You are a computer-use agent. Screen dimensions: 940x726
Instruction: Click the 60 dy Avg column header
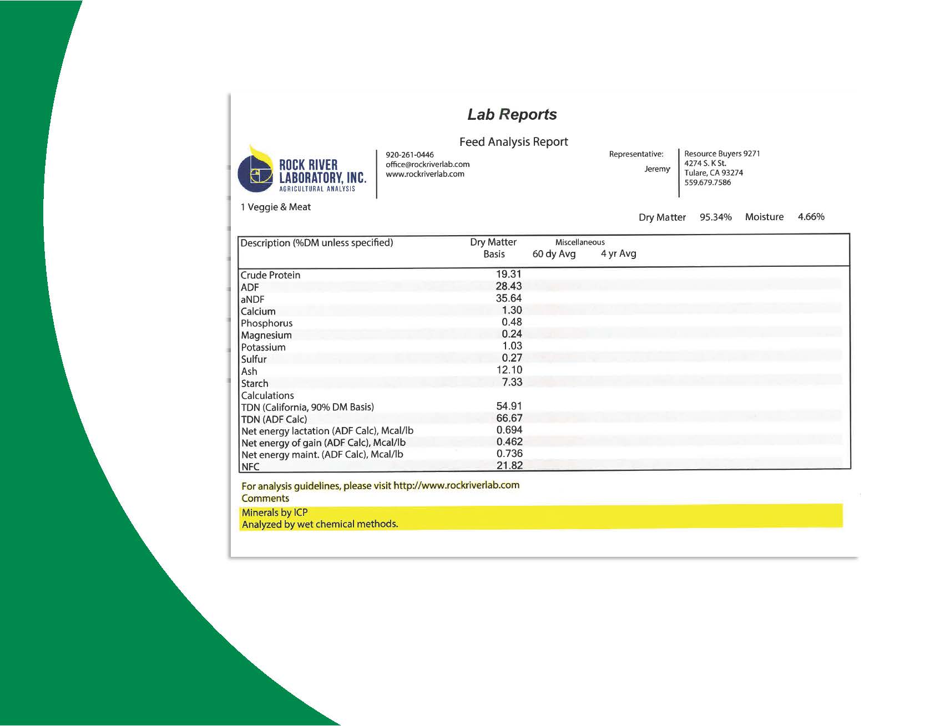tap(554, 254)
